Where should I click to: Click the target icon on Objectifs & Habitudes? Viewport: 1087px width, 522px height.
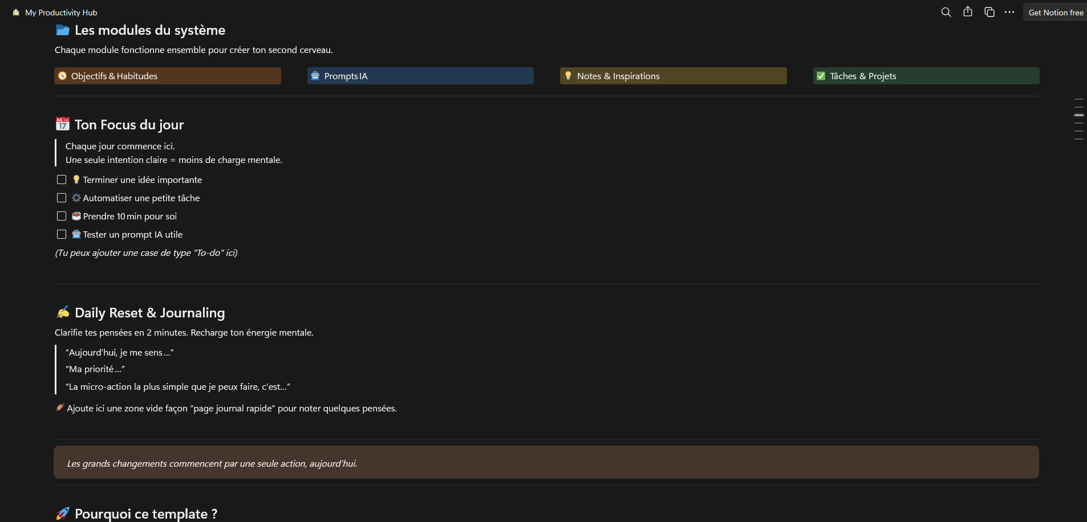tap(63, 76)
